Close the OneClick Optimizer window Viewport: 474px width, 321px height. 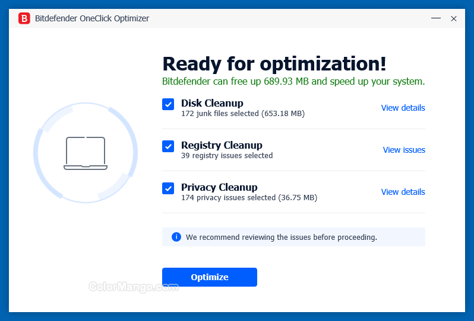tap(454, 18)
